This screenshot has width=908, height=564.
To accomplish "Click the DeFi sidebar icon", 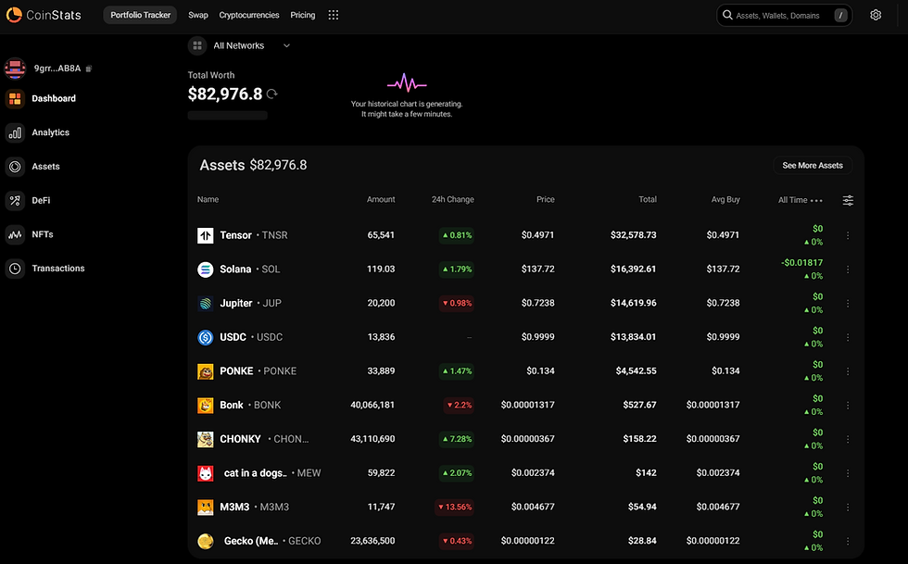I will [15, 200].
